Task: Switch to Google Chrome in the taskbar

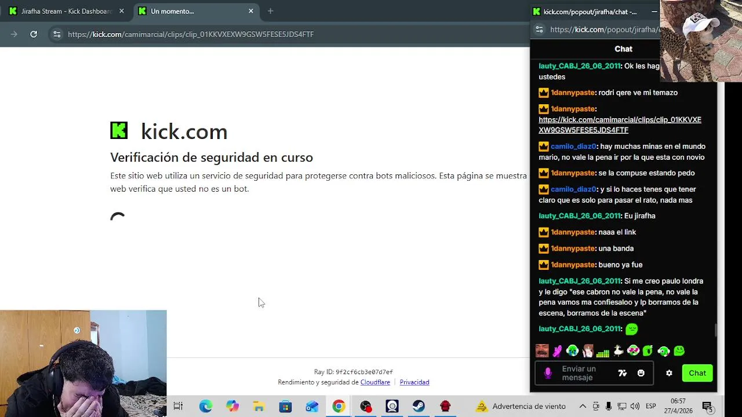Action: [x=339, y=406]
